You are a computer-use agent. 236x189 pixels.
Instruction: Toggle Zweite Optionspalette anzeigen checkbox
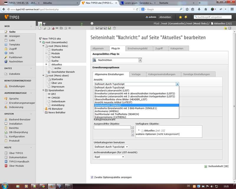(x=92, y=177)
